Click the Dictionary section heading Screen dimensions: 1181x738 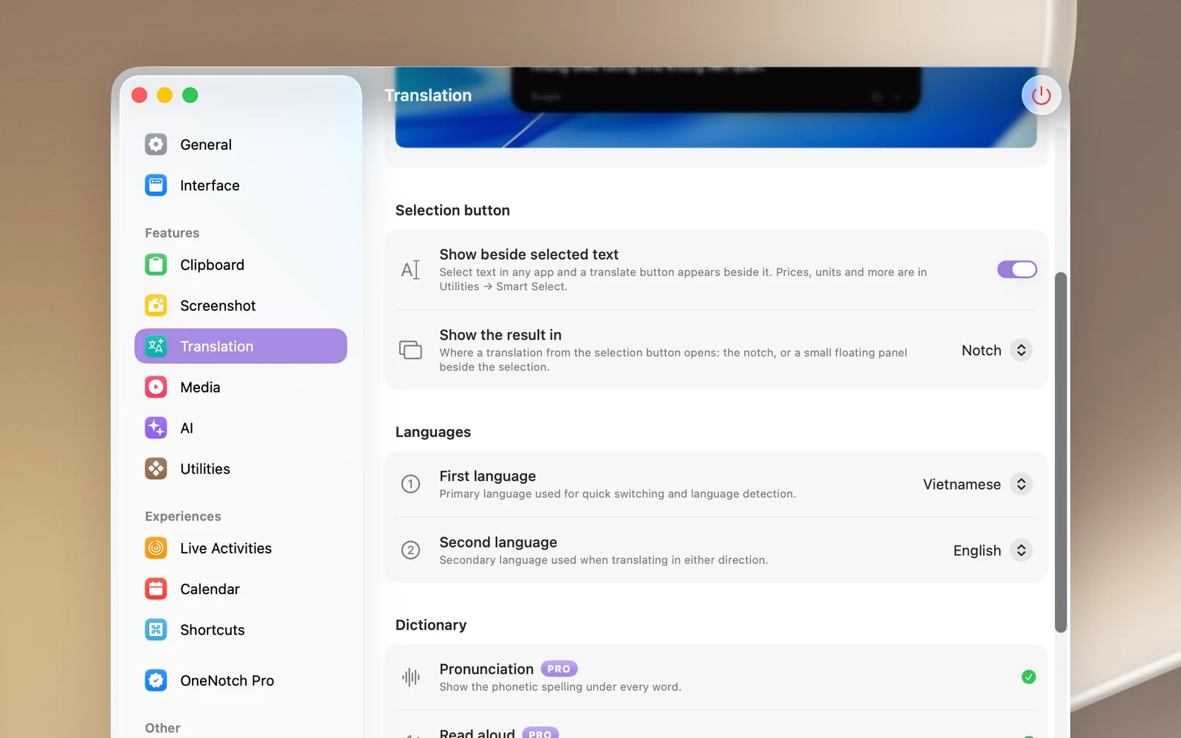point(431,625)
